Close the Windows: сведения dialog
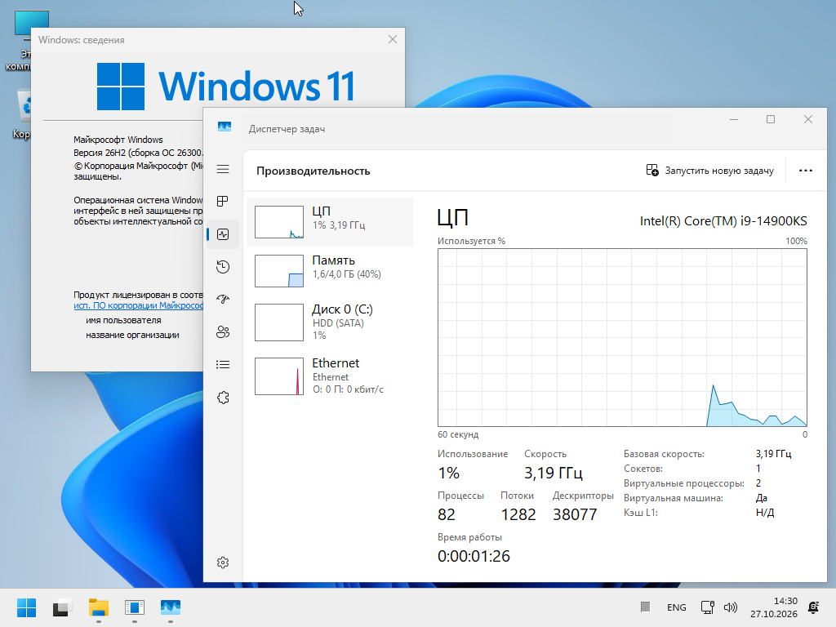The image size is (836, 627). click(x=393, y=39)
